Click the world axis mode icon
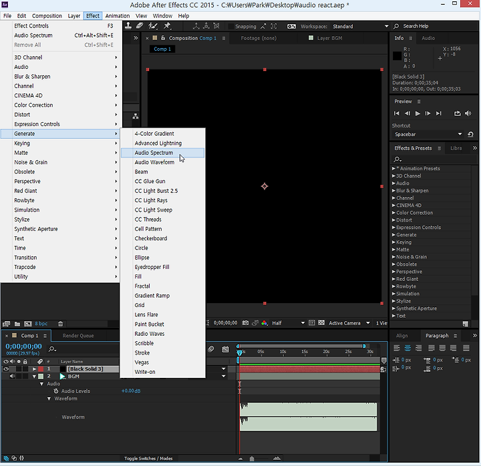Image resolution: width=481 pixels, height=466 pixels. pos(206,26)
